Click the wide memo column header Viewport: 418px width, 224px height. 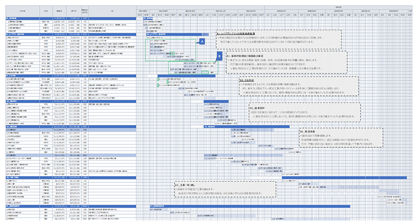pyautogui.click(x=113, y=10)
